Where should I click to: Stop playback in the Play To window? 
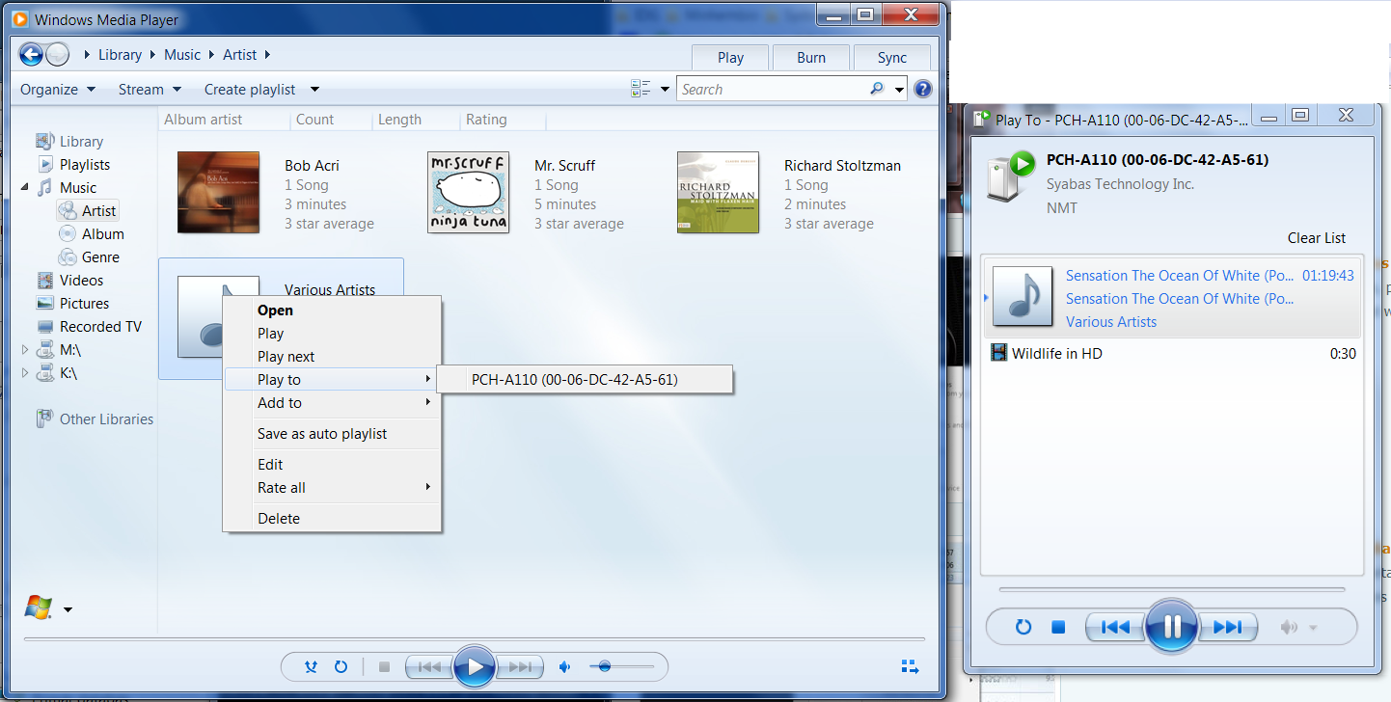(x=1058, y=627)
